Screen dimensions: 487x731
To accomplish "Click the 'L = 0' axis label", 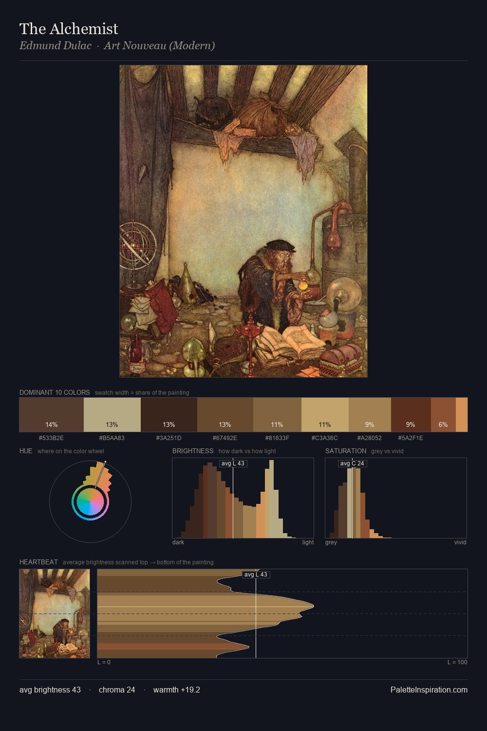I will point(104,662).
